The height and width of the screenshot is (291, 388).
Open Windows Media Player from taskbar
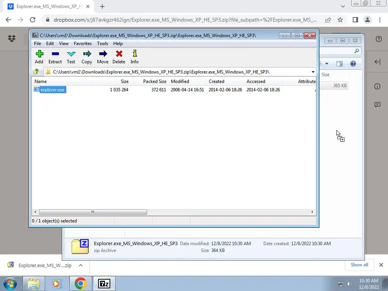57,283
